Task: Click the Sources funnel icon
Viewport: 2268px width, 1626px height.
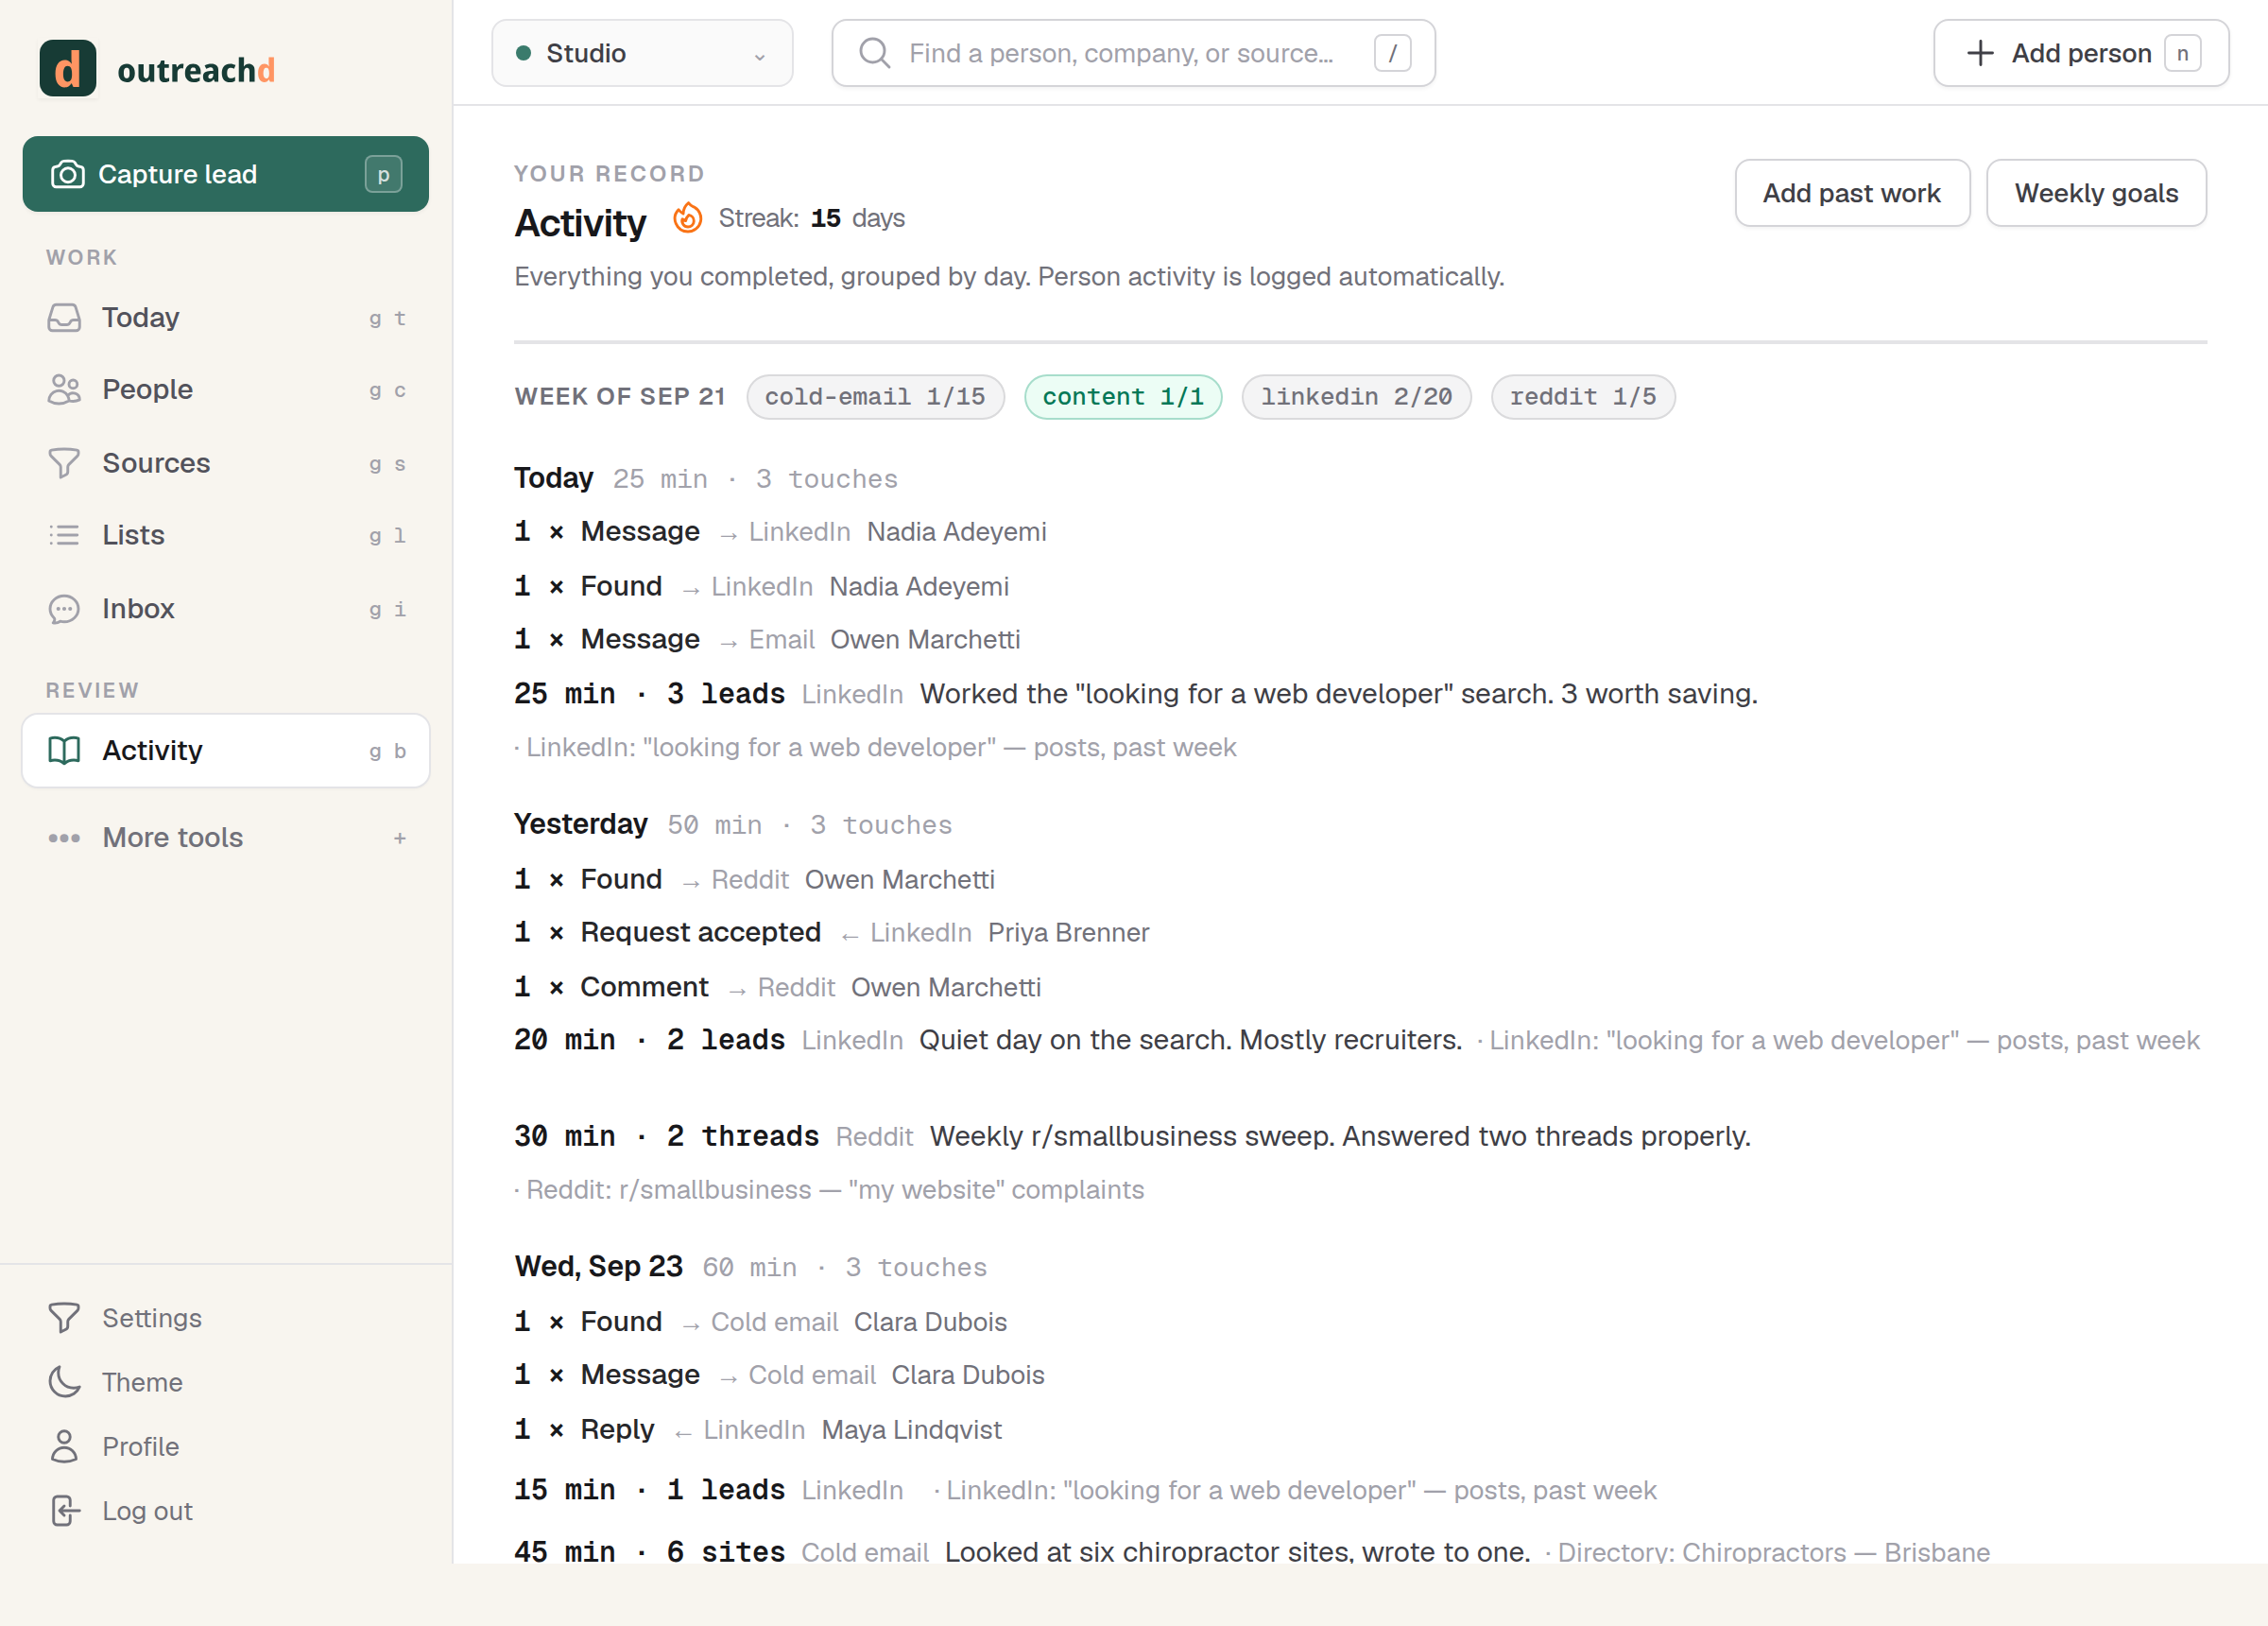Action: click(64, 463)
